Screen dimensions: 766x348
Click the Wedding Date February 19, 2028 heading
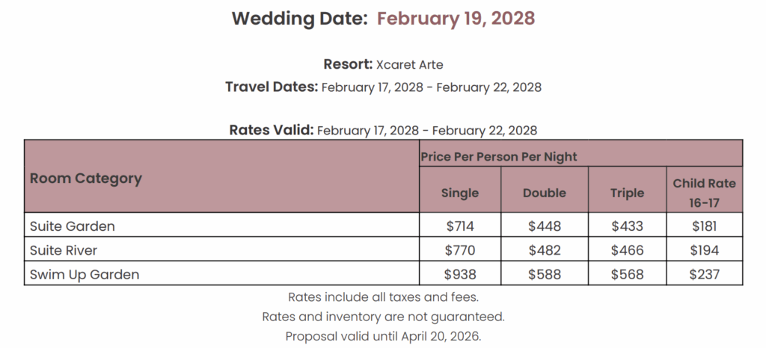(x=384, y=19)
